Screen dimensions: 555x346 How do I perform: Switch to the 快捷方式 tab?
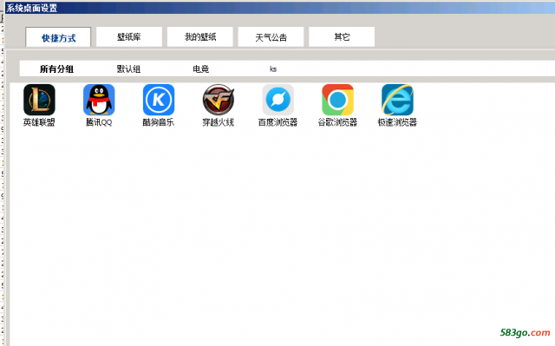tap(58, 37)
